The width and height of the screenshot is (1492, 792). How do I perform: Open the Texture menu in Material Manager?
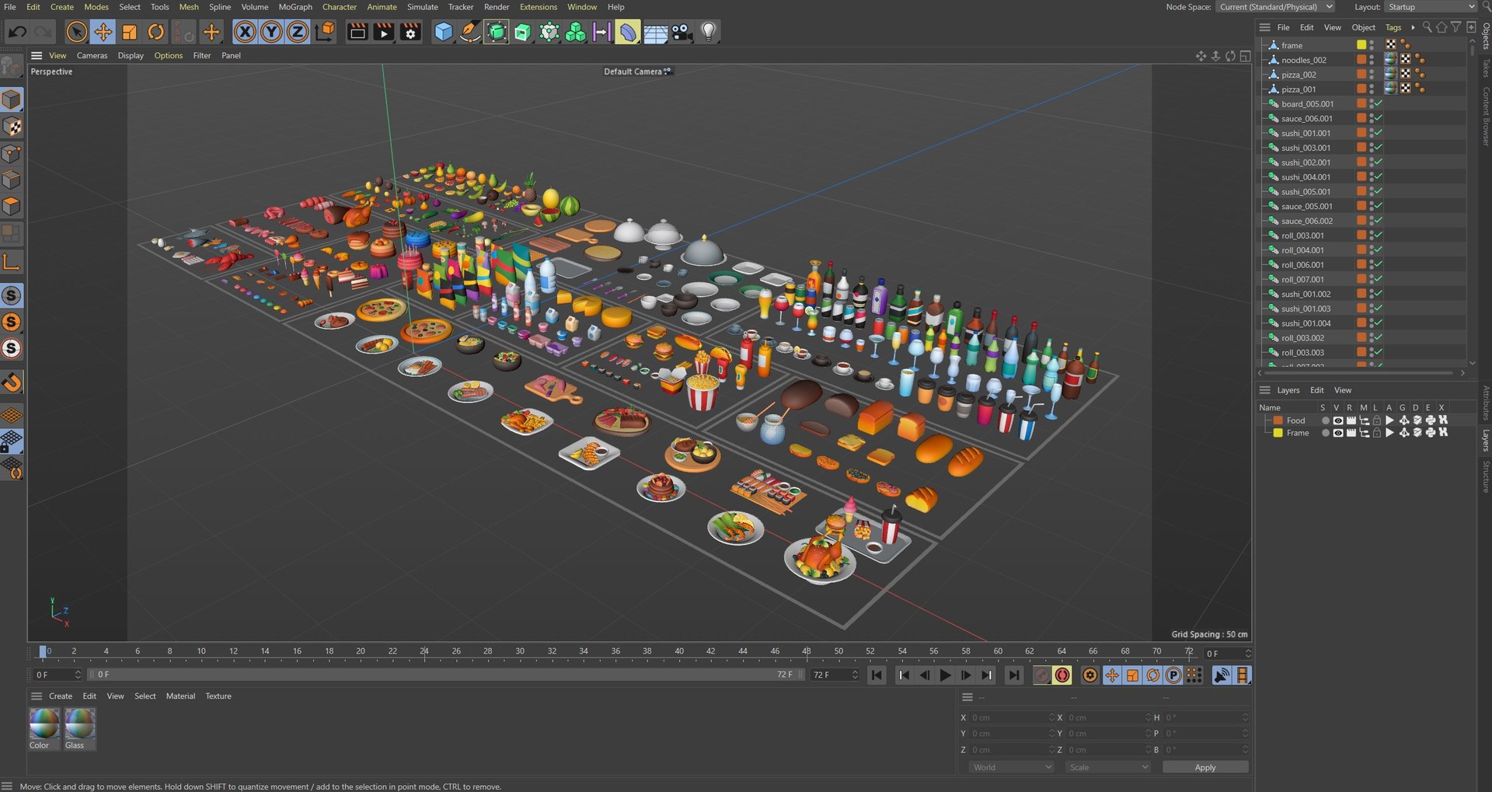pos(218,696)
